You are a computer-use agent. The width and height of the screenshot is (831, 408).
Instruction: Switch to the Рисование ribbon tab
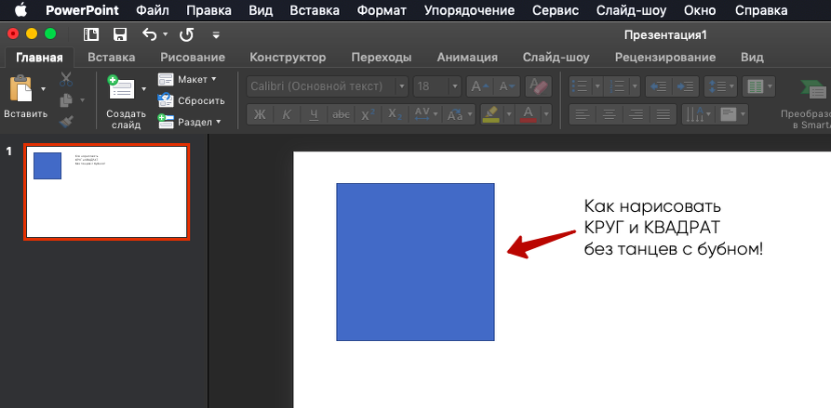193,57
